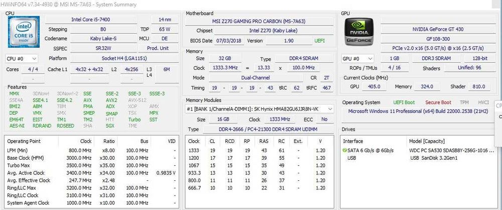The width and height of the screenshot is (502, 210).
Task: Select the Base Clock (HFM) row
Action: 91,158
